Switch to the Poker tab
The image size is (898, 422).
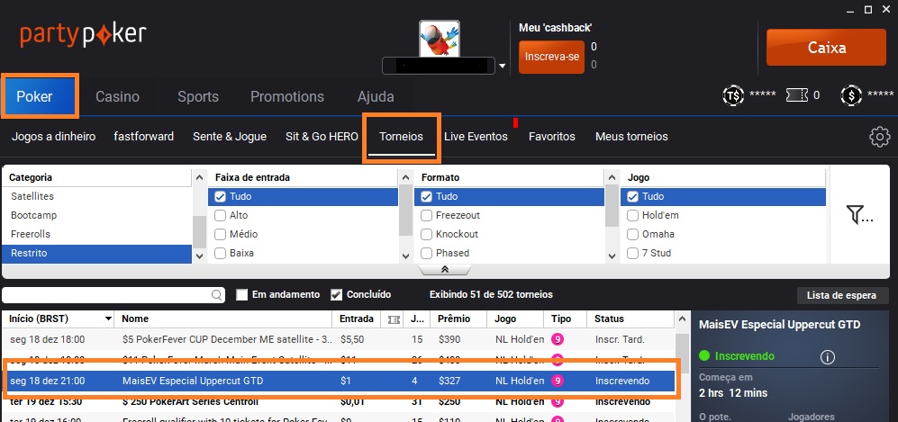39,96
